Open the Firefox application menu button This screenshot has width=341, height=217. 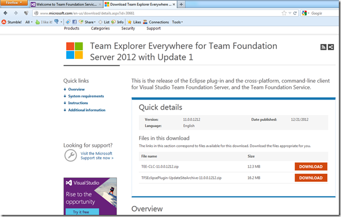click(14, 3)
